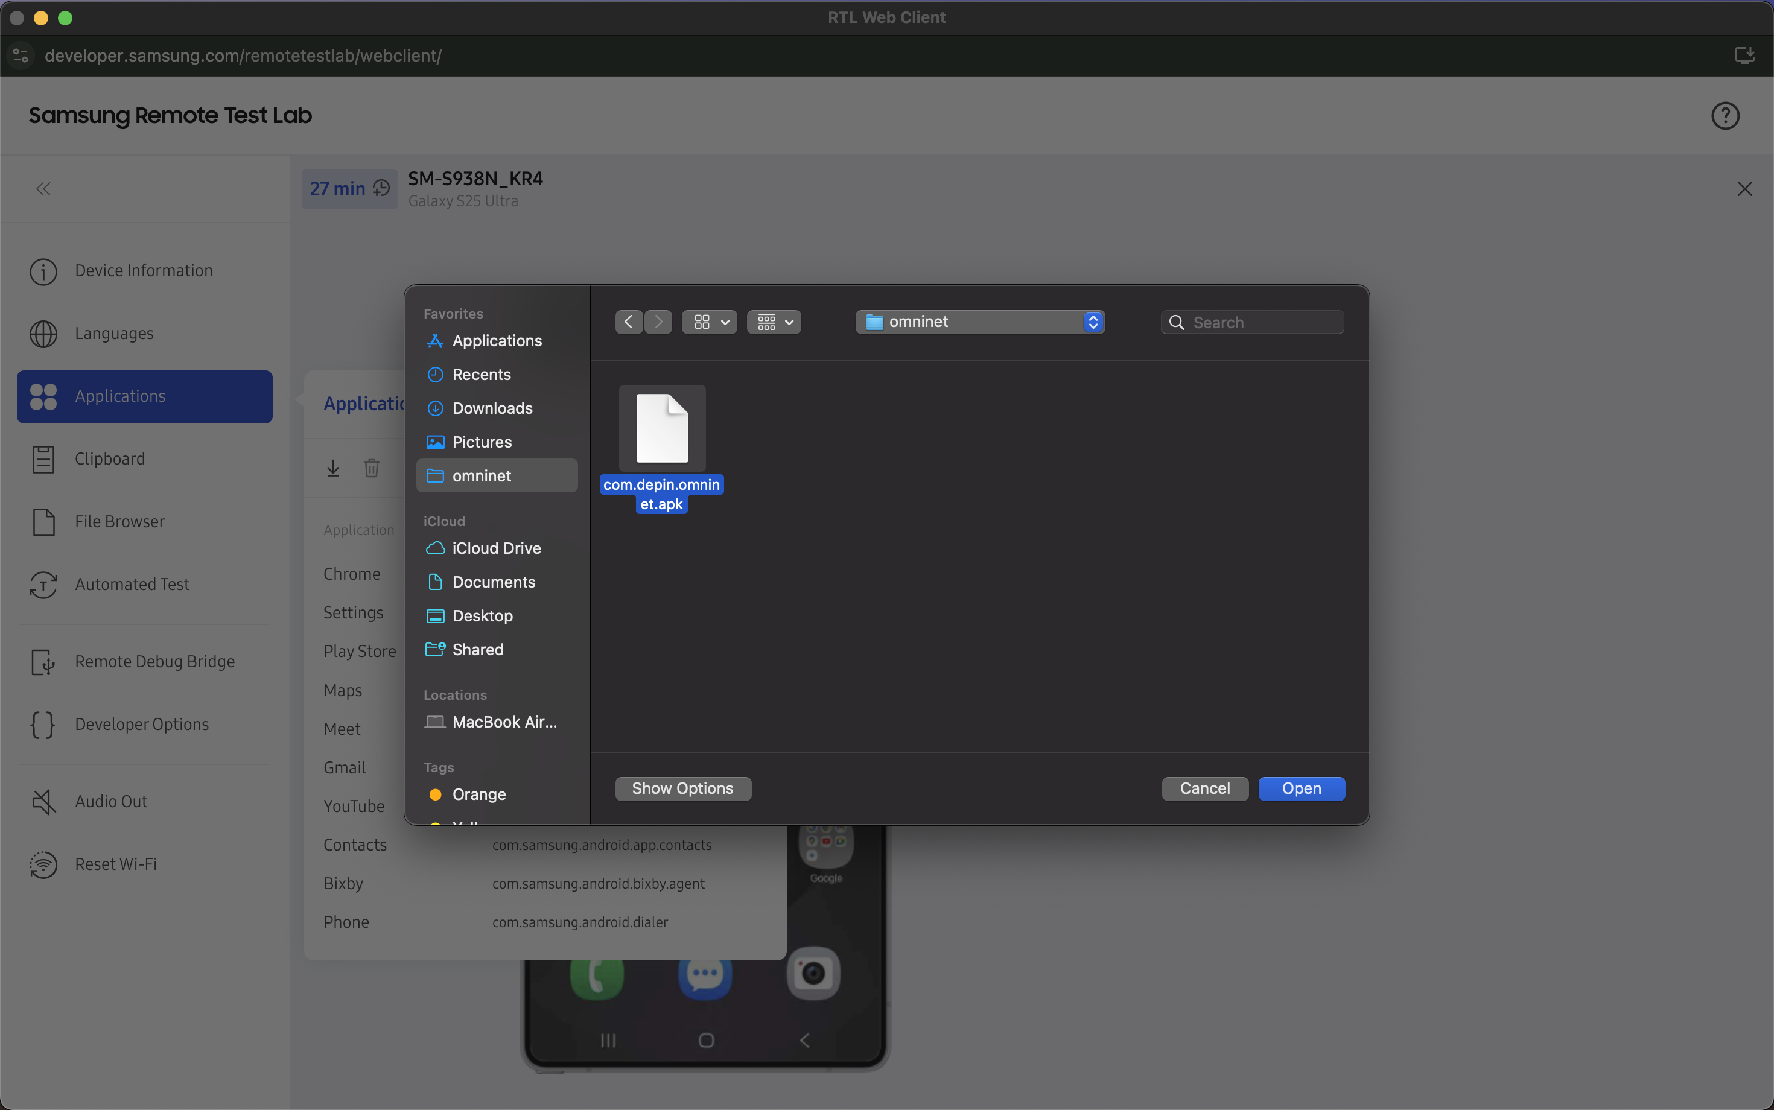Click the com.depin.omninet.apk filename label
The image size is (1774, 1110).
(661, 494)
